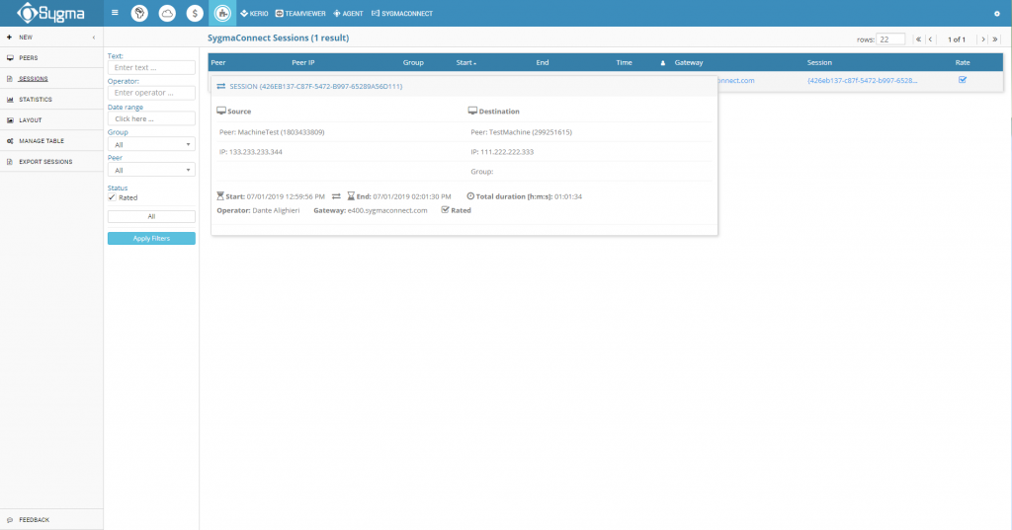Toggle the Rated checkbox in session details
Viewport: 1012px width, 530px height.
pyautogui.click(x=445, y=209)
